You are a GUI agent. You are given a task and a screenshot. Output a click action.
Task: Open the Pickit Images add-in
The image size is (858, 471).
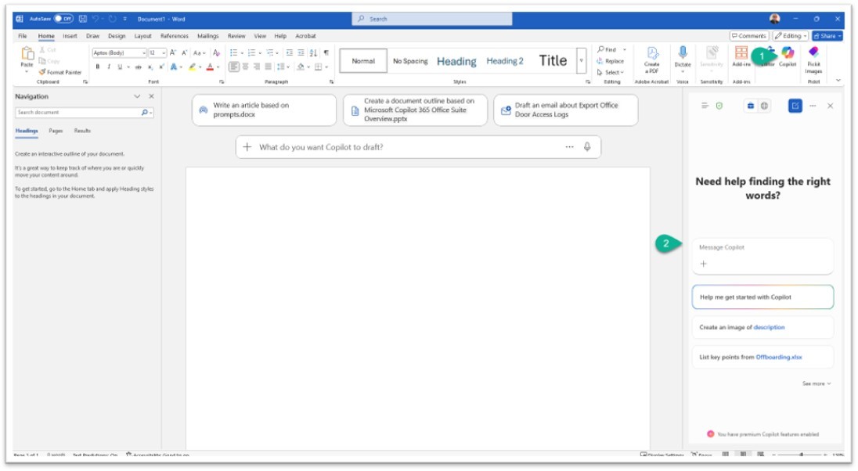[813, 57]
